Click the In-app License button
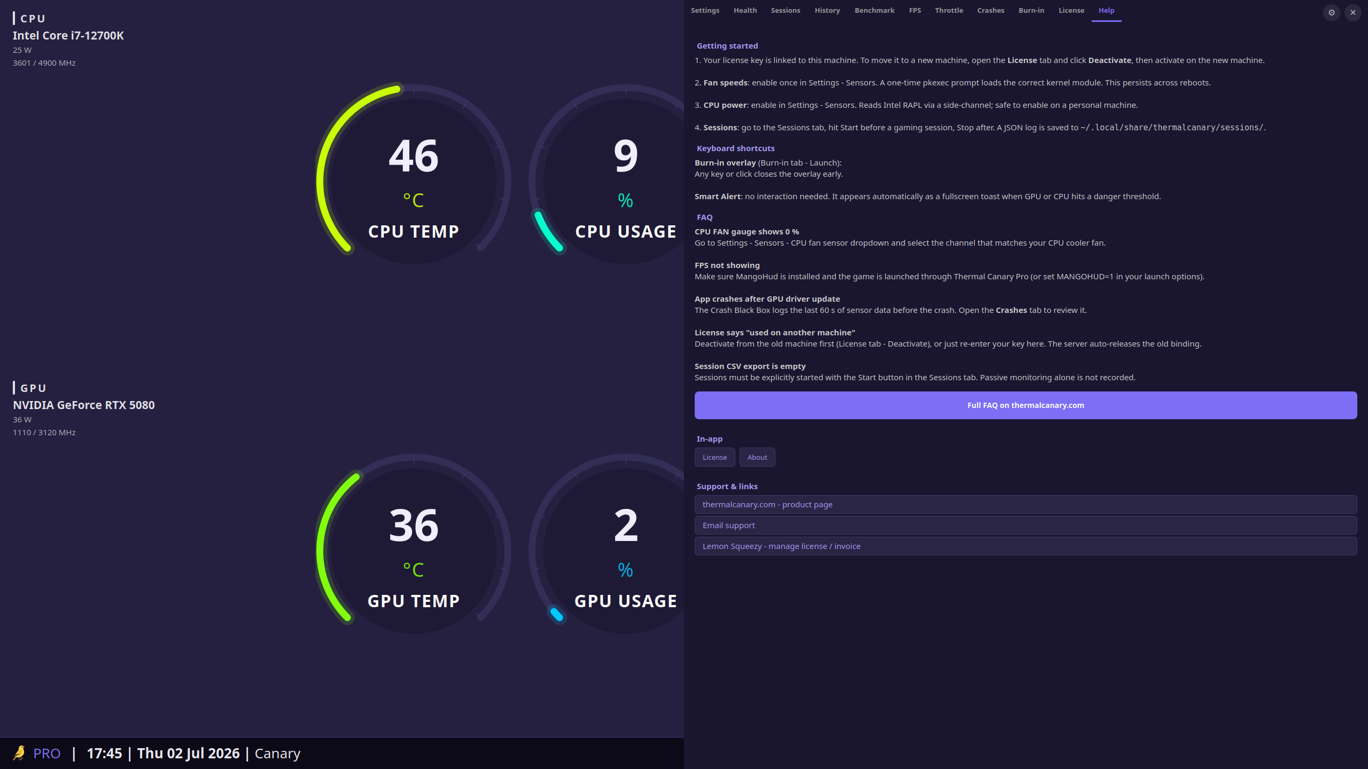This screenshot has width=1368, height=769. click(714, 457)
